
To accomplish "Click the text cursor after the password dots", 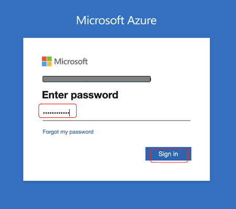I will point(70,113).
